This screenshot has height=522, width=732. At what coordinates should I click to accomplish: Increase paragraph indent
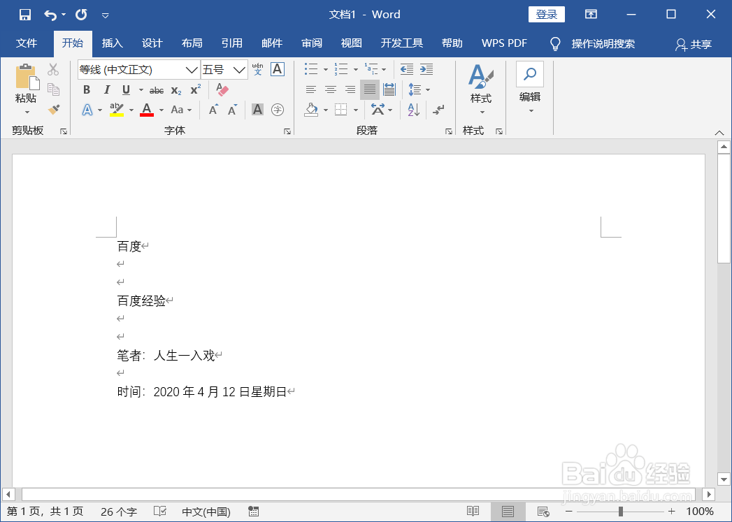coord(426,69)
